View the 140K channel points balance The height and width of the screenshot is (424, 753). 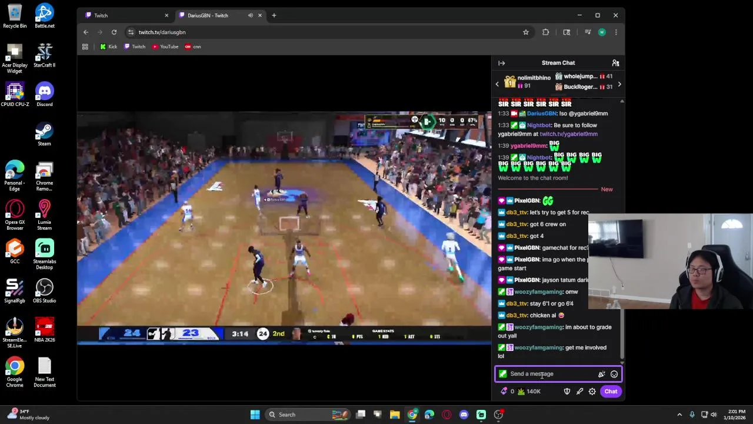tap(529, 392)
